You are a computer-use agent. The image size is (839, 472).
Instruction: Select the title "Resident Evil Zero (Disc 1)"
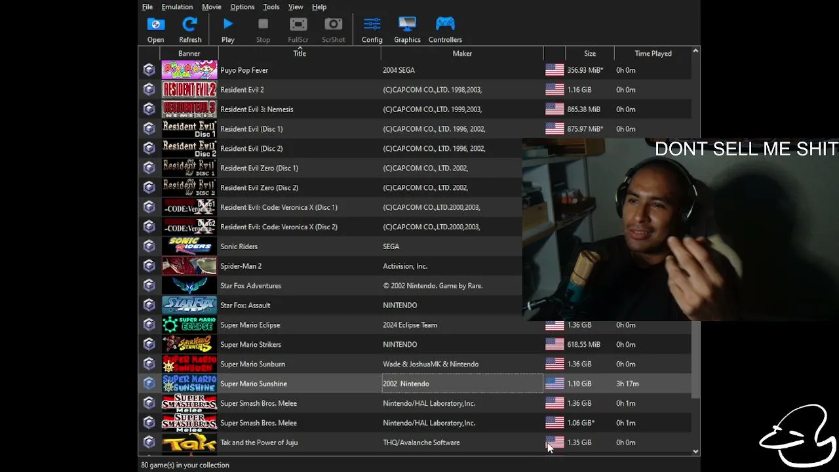[259, 168]
